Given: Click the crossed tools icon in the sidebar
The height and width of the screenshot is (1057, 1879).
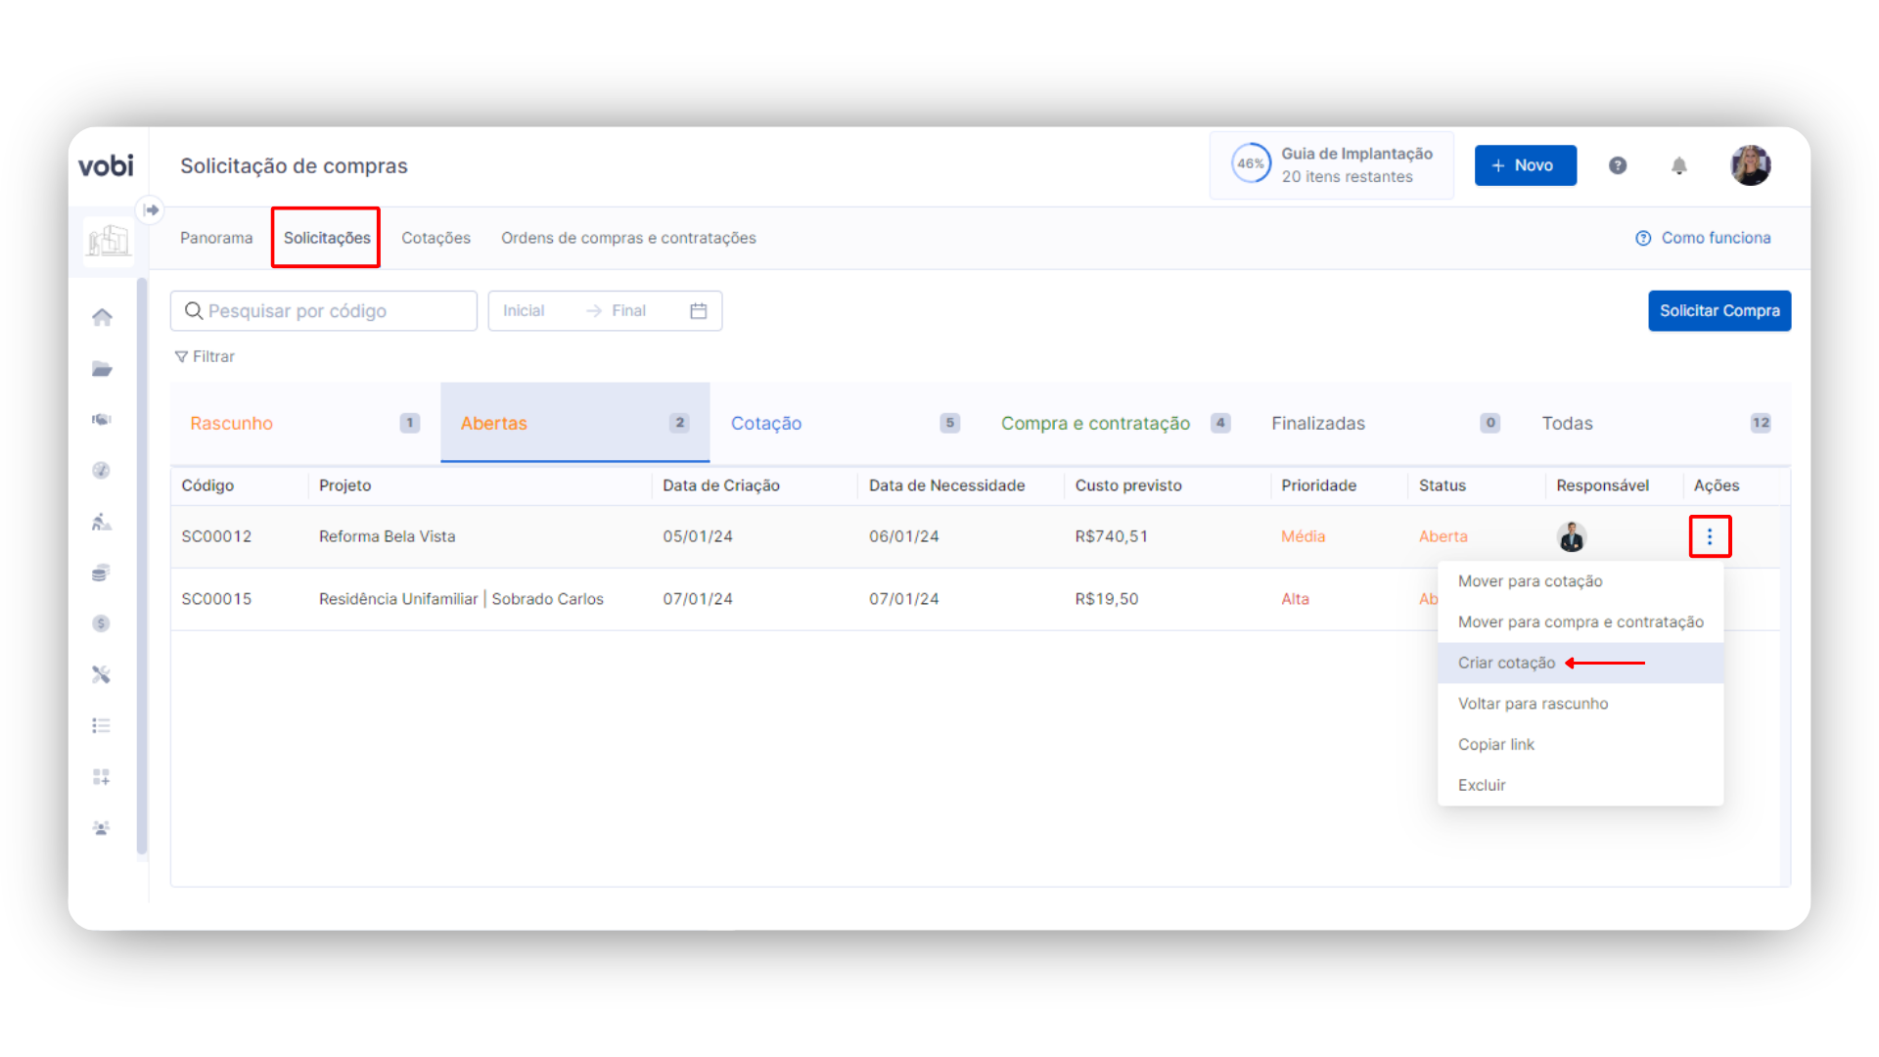Looking at the screenshot, I should [101, 674].
